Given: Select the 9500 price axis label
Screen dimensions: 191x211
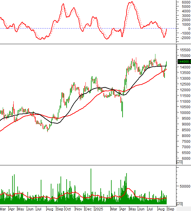Looking at the screenshot, I should coord(186,119).
